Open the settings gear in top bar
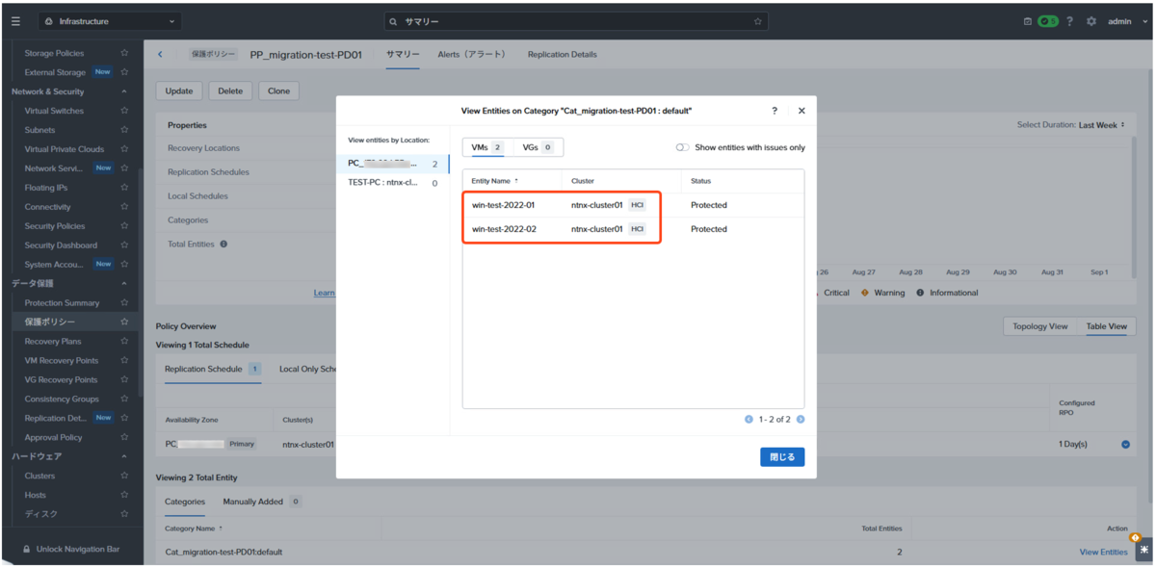 point(1091,21)
